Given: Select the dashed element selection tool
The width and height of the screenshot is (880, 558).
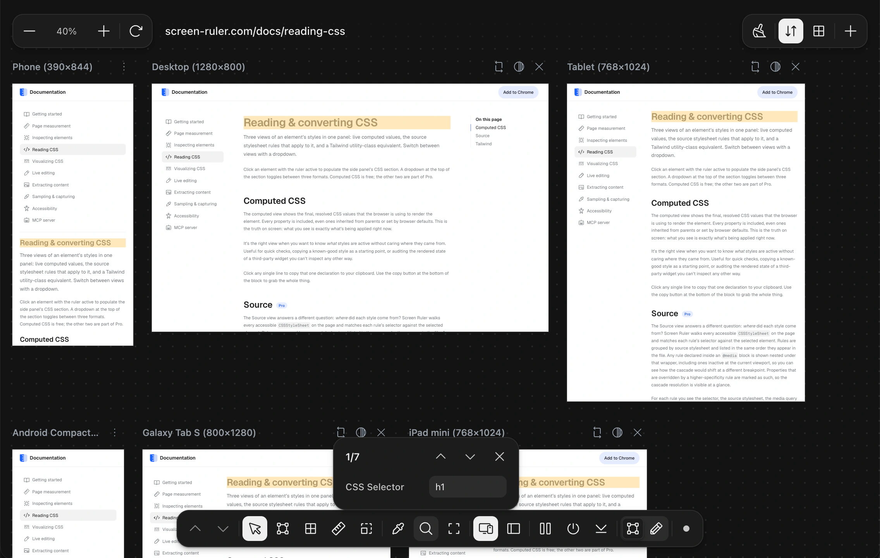Looking at the screenshot, I should coord(366,529).
